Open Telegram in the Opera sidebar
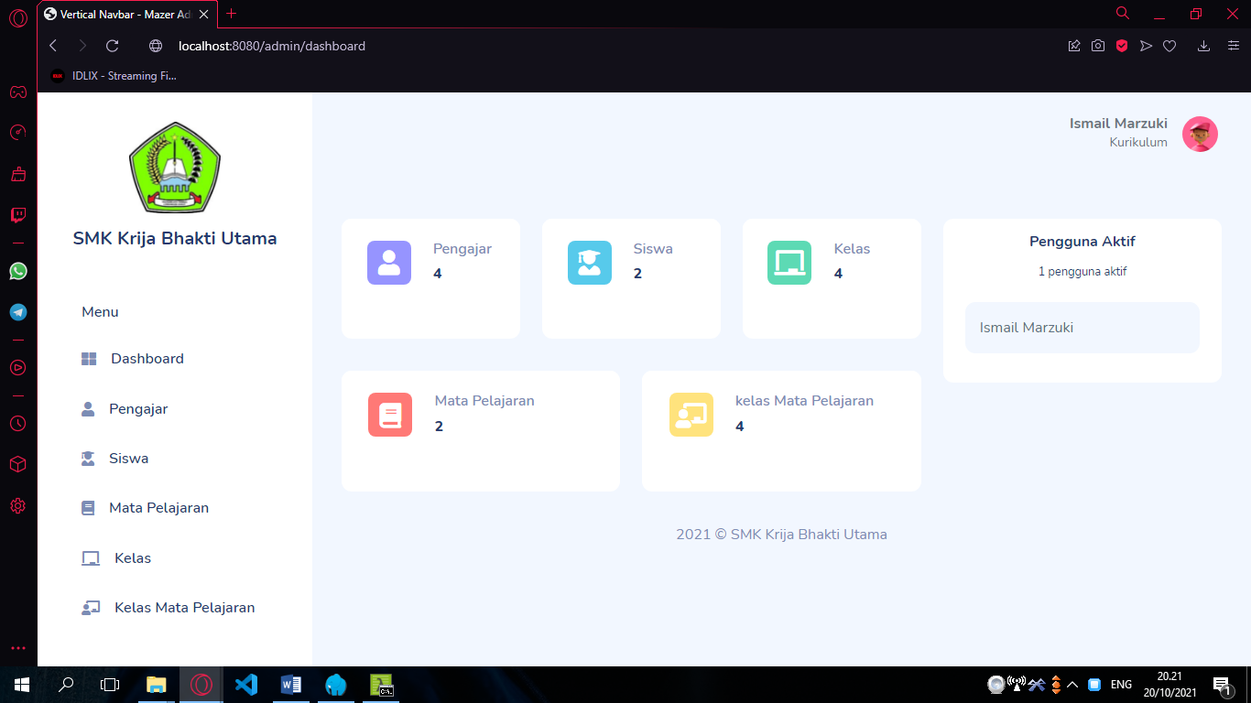This screenshot has width=1251, height=703. (x=18, y=312)
